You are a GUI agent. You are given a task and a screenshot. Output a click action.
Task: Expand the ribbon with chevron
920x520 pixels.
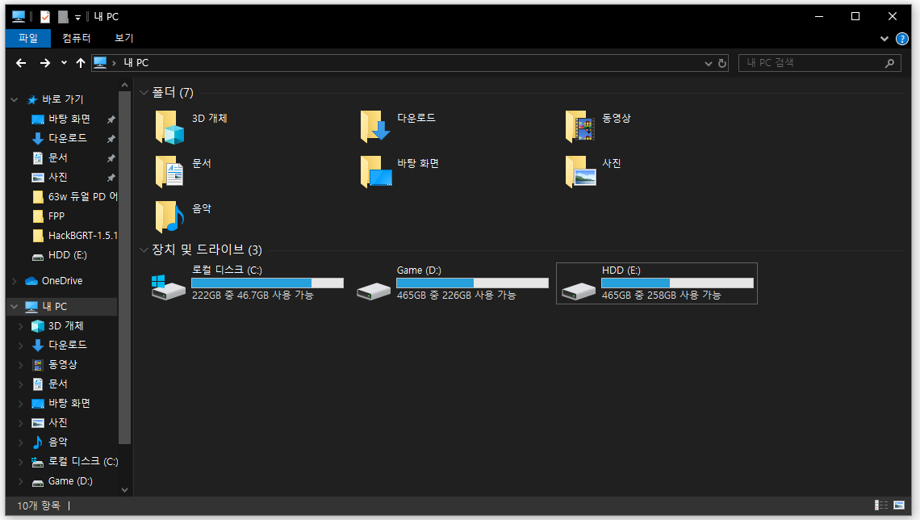(884, 39)
